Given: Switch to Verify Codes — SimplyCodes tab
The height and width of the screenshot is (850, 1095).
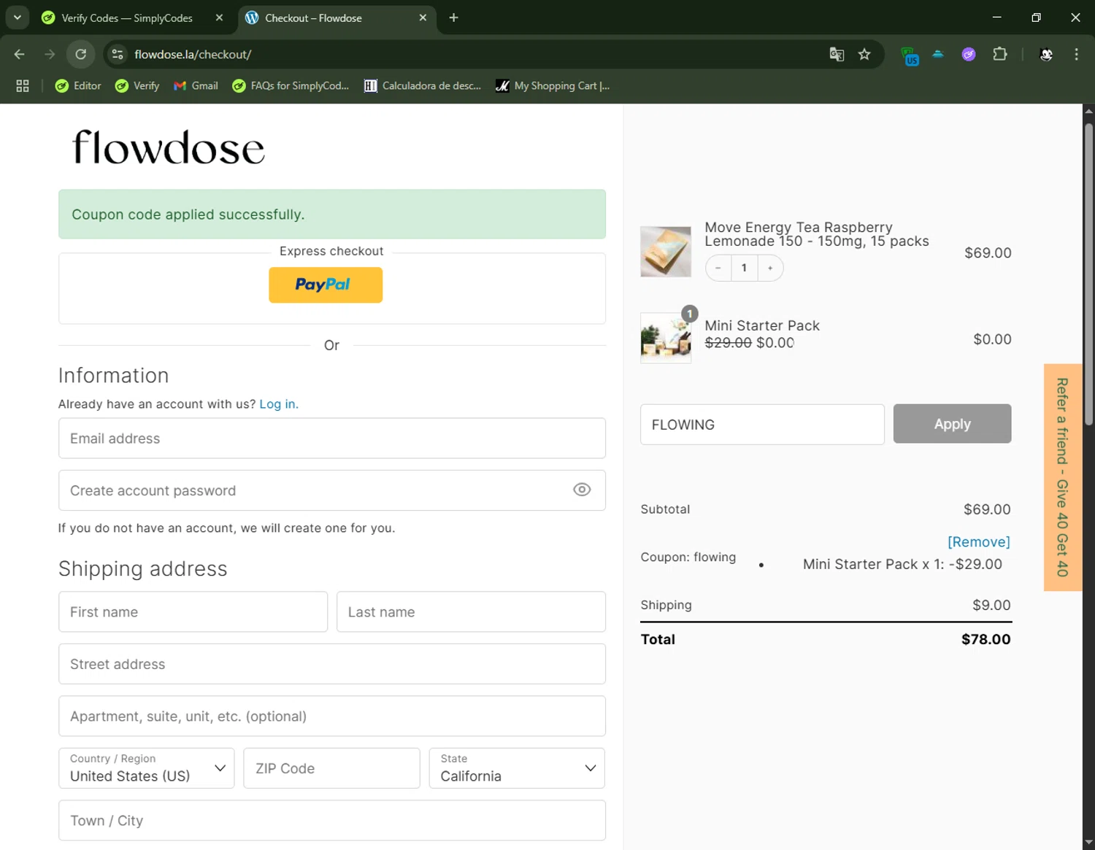Looking at the screenshot, I should click(x=127, y=18).
